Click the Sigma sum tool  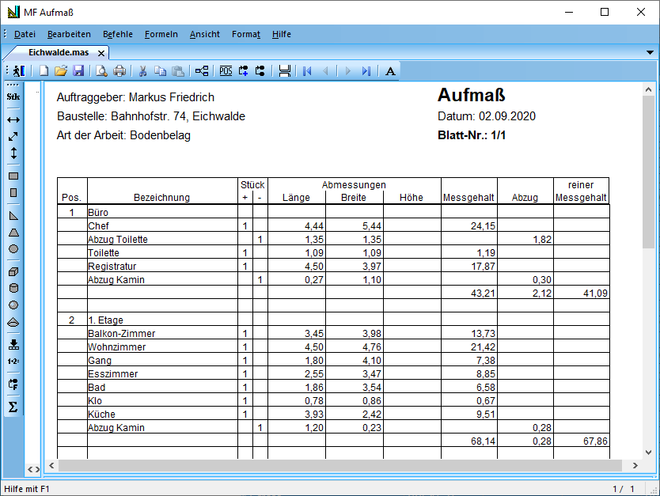click(13, 407)
